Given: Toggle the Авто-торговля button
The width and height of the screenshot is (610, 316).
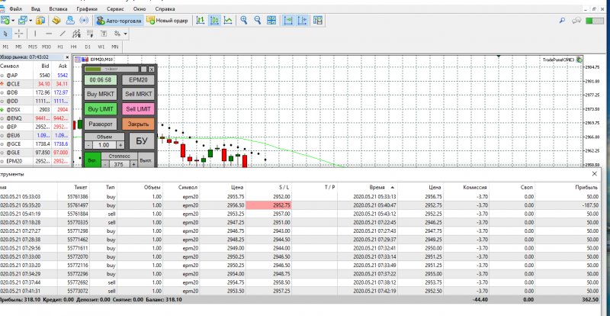Looking at the screenshot, I should point(119,21).
